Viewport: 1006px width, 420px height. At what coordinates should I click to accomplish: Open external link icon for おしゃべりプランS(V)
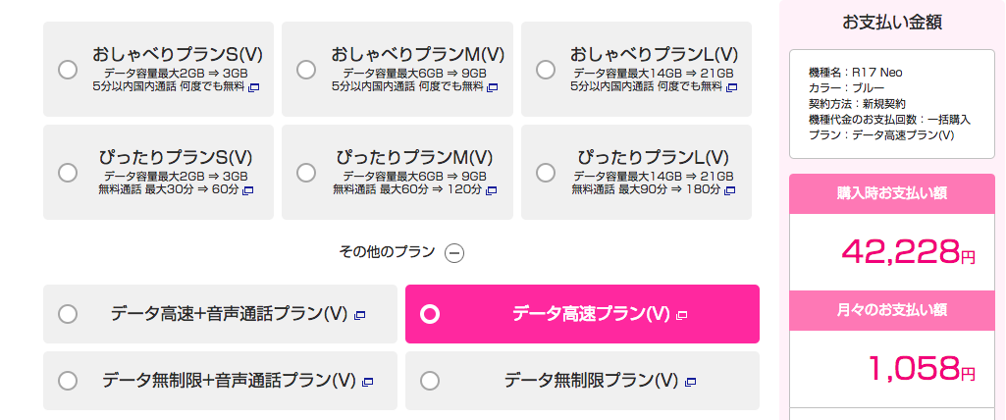point(253,87)
